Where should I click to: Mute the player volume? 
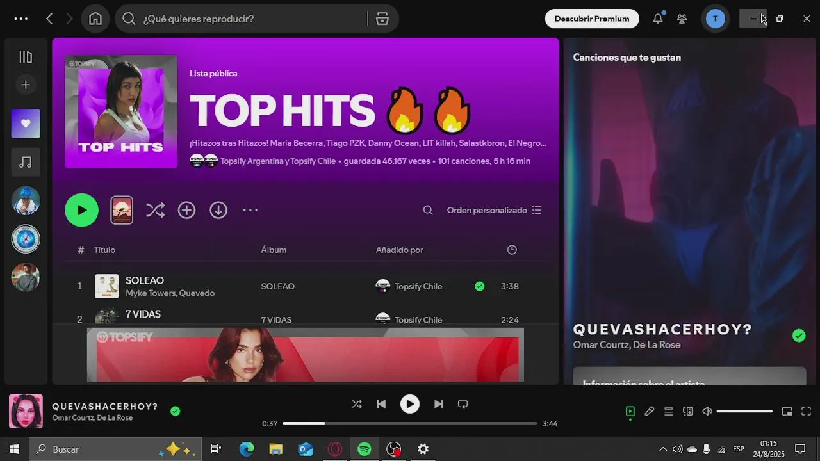707,412
